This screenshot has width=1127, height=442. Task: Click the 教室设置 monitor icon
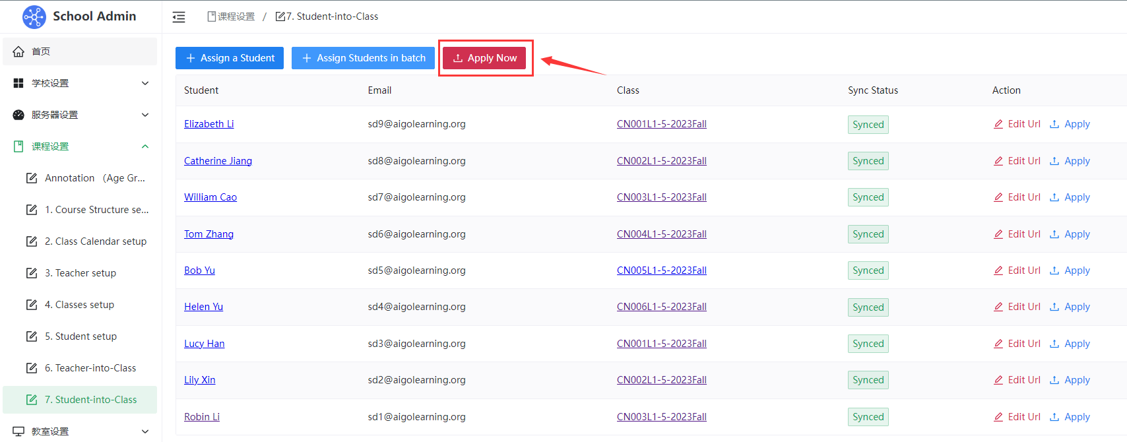18,431
